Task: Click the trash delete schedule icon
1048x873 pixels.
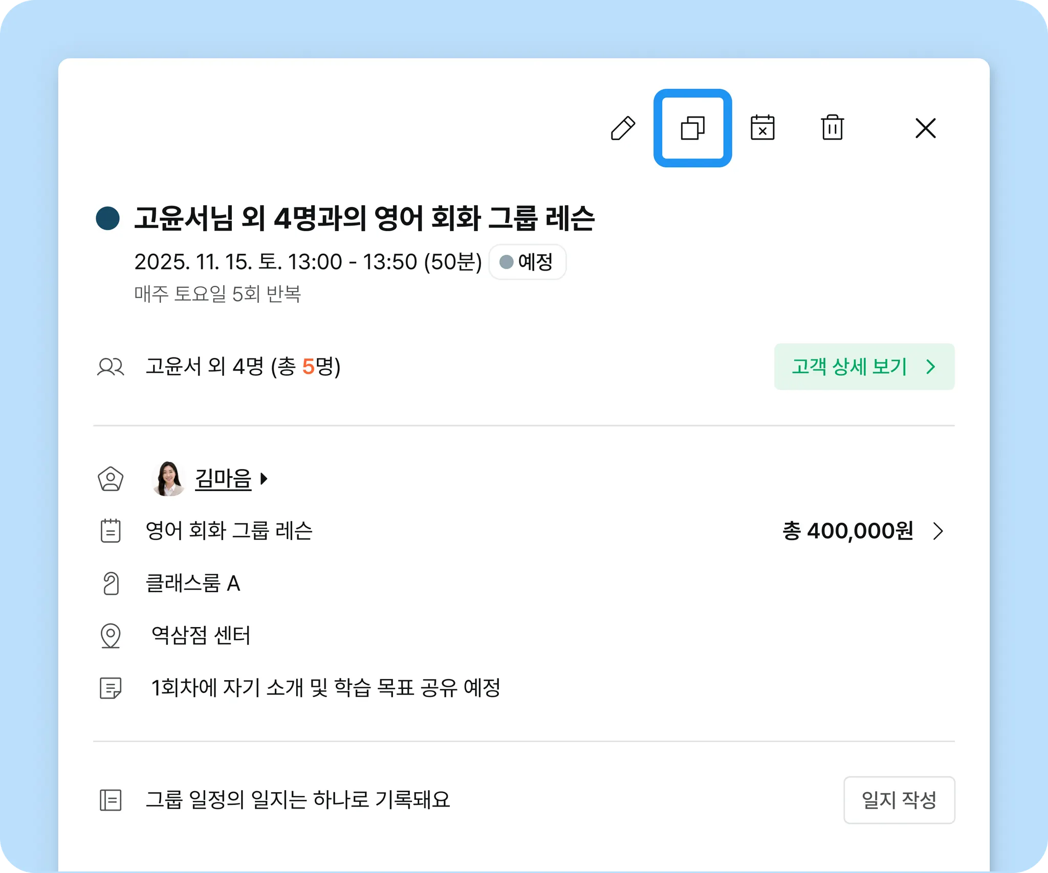Action: tap(832, 128)
